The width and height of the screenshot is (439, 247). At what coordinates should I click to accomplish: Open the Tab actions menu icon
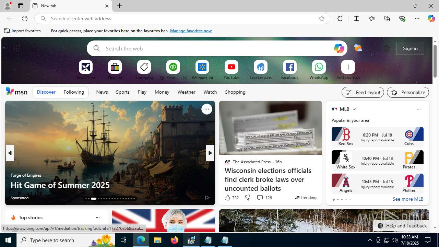click(21, 6)
